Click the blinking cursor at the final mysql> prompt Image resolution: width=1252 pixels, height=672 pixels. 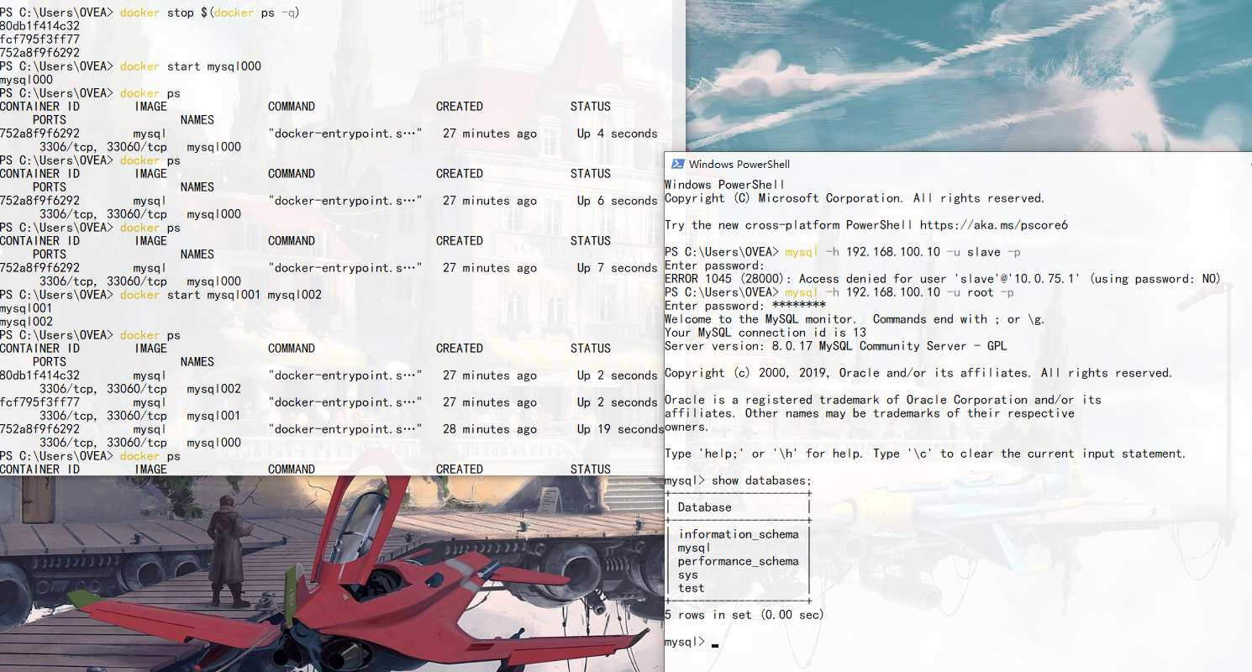(715, 645)
